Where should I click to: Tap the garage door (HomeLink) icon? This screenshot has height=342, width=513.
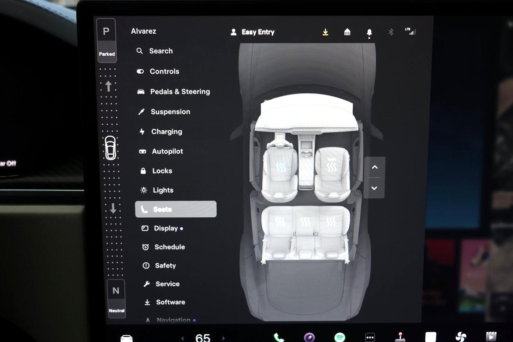click(347, 32)
